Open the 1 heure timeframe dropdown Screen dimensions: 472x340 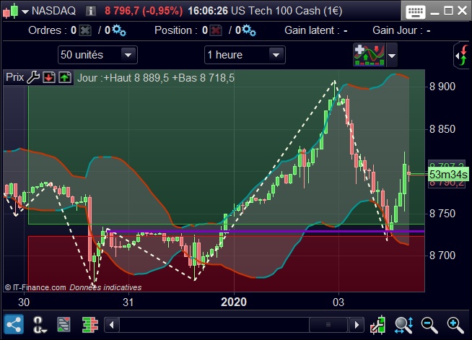tap(245, 55)
